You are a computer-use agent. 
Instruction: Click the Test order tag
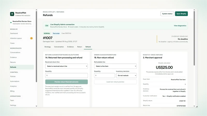[x=56, y=34]
